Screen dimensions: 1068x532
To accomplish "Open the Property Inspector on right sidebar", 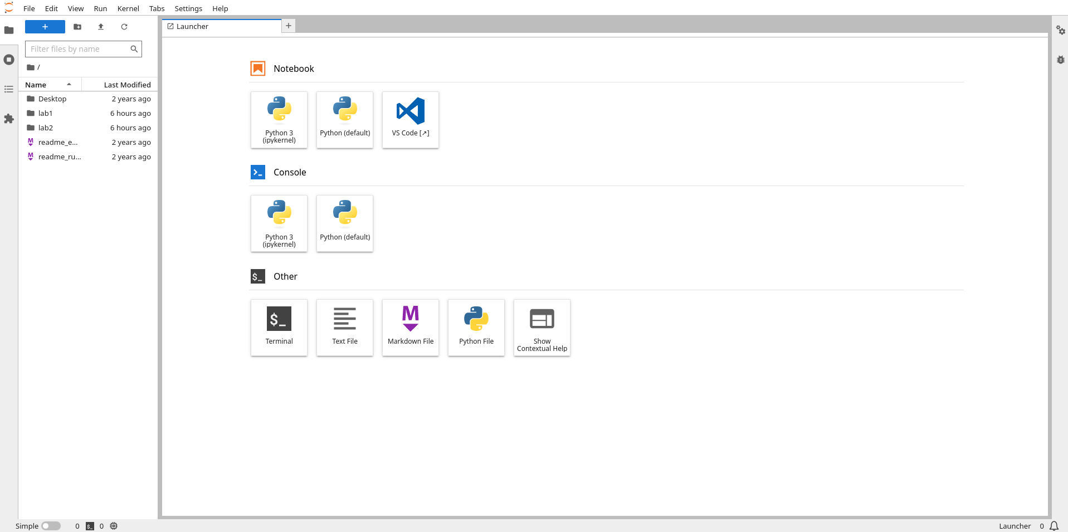I will [1060, 30].
